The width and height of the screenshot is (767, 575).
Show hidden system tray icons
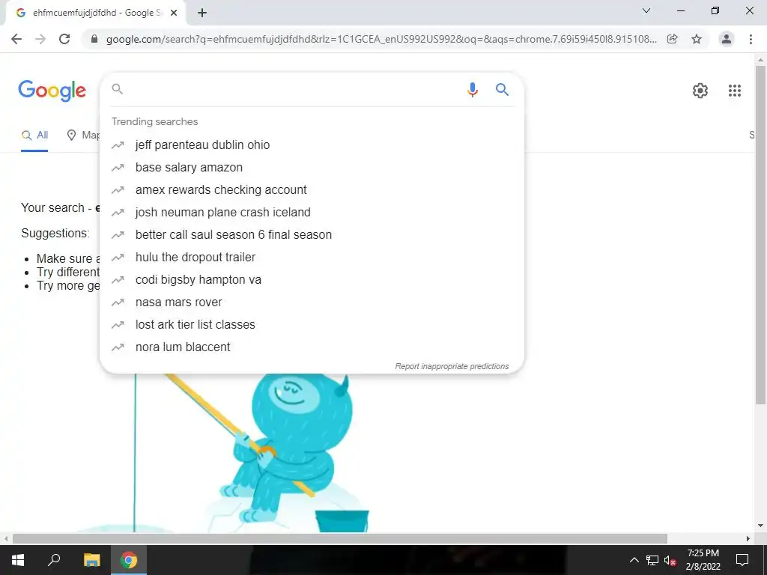[x=634, y=560]
